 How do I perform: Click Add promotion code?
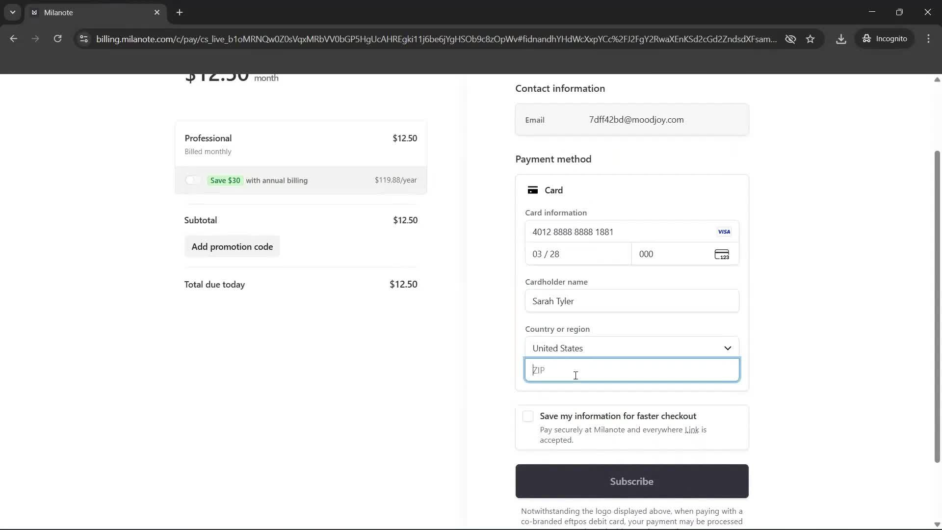pyautogui.click(x=232, y=246)
